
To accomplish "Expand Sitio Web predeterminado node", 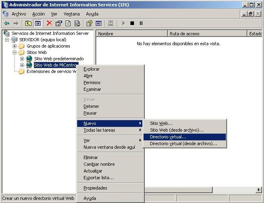I will pos(22,59).
